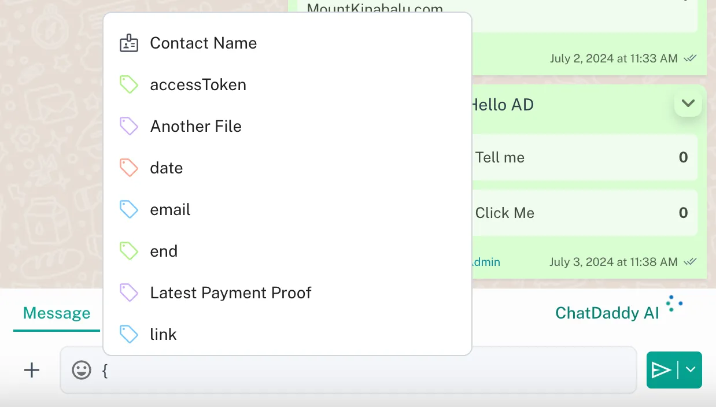Click the Contact Name card icon
Screen dimensions: 716x407
(128, 43)
